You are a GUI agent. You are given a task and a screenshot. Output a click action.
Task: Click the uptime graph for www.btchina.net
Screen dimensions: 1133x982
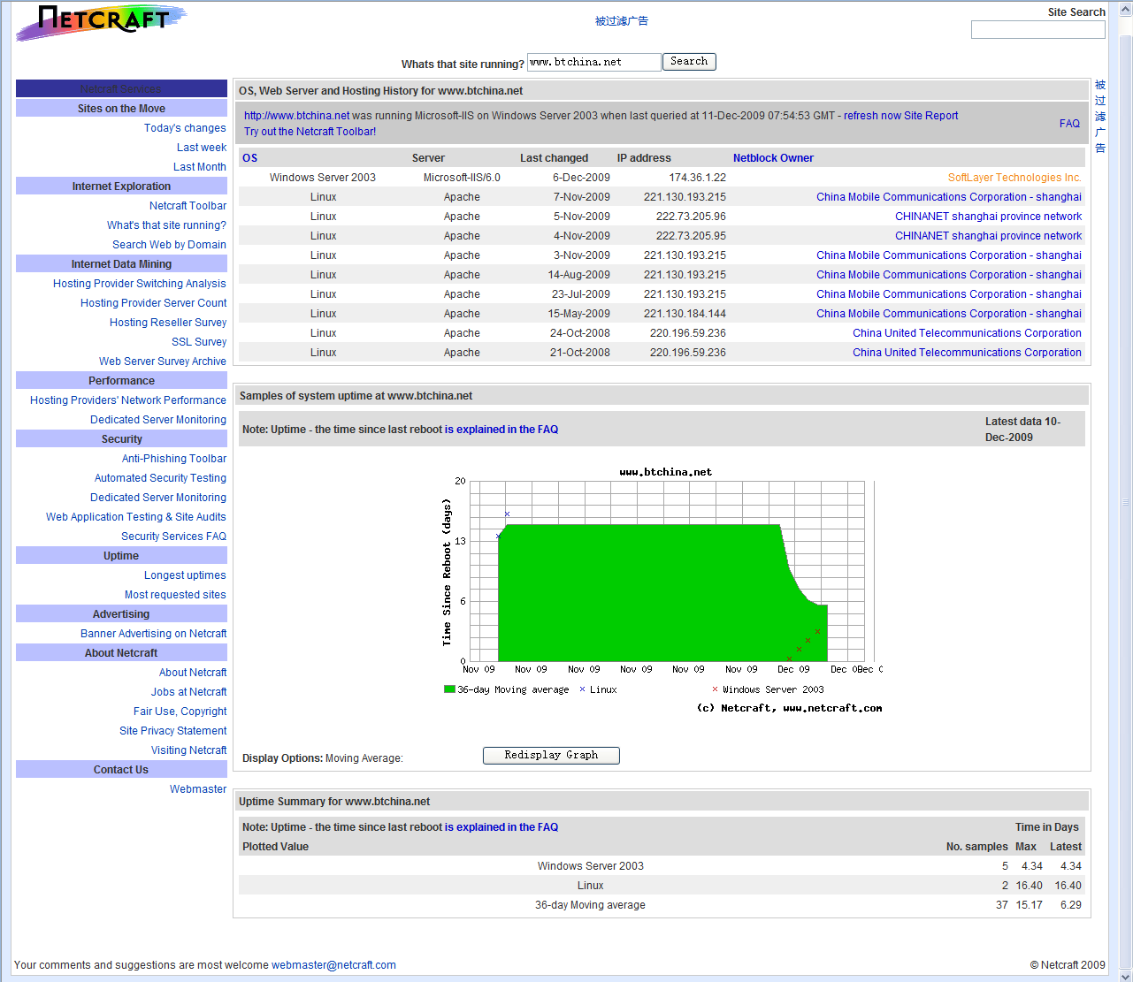(x=662, y=590)
